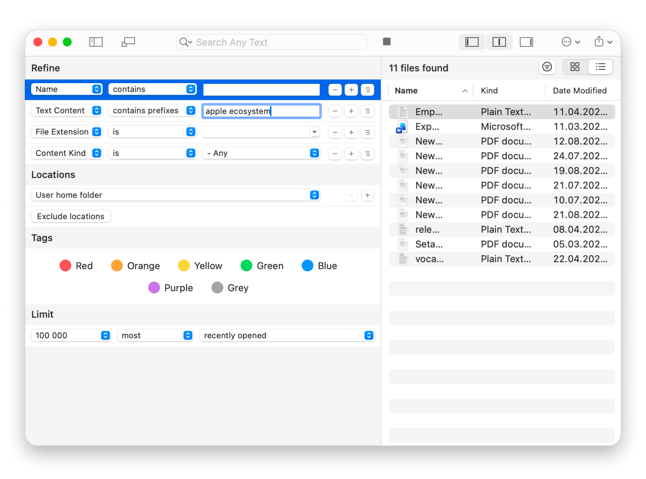Switch to the left-pane-only layout

coord(472,42)
